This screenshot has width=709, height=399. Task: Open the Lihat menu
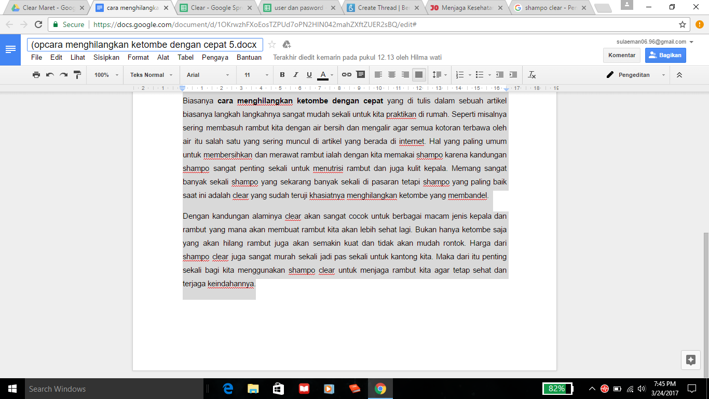[78, 58]
